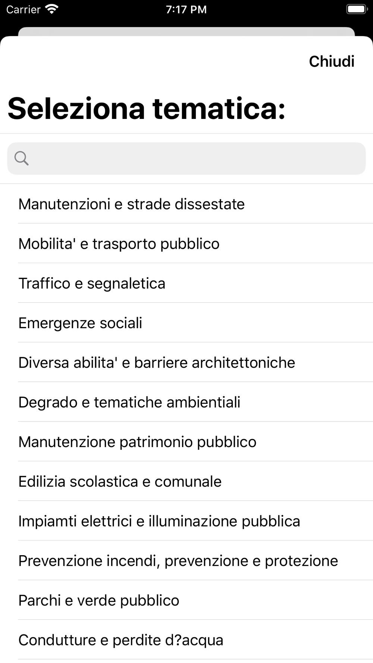Select Manutenzione patrimonio pubblico
The width and height of the screenshot is (373, 663).
pyautogui.click(x=186, y=442)
